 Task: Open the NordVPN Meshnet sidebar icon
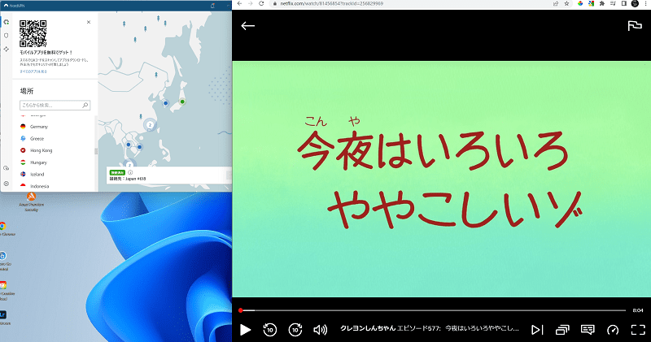[x=7, y=49]
